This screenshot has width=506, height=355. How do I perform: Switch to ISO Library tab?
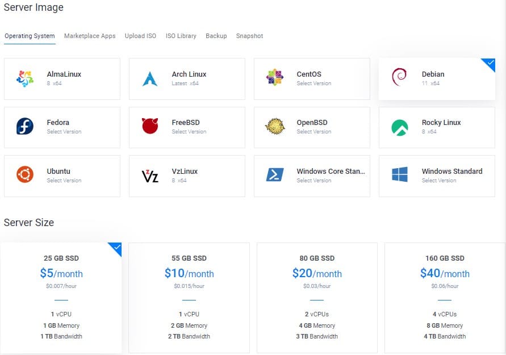pyautogui.click(x=181, y=36)
